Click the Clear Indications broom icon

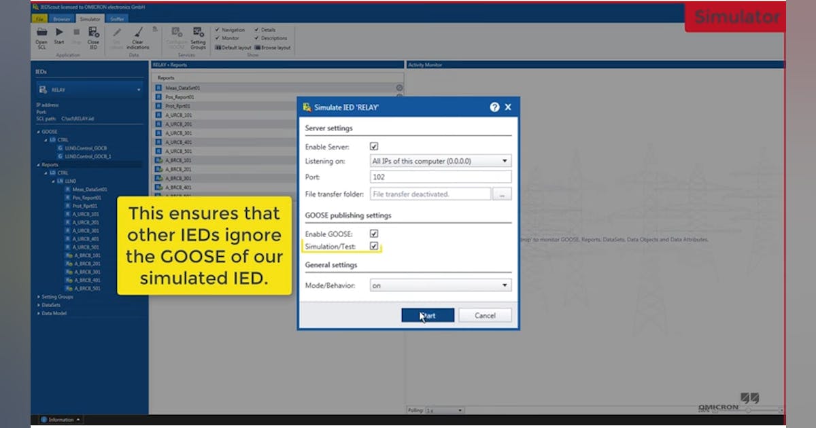[x=138, y=32]
